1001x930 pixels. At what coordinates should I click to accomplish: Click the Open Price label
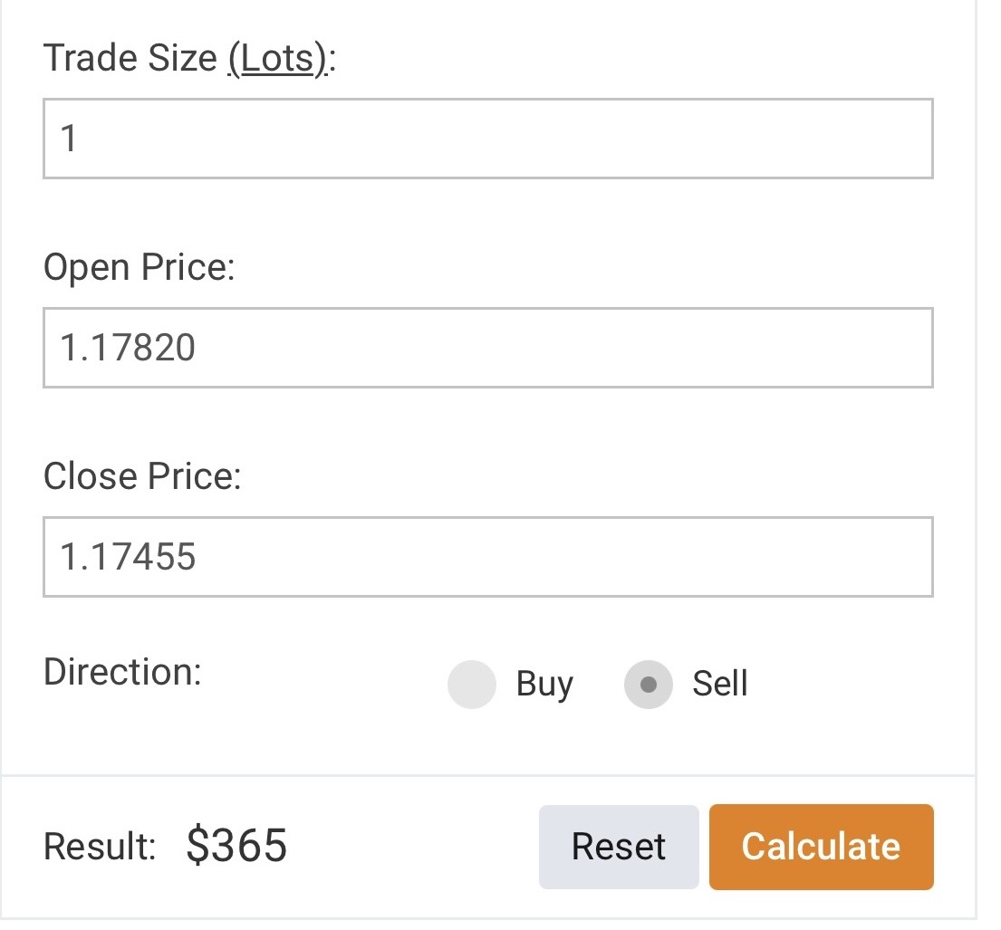tap(139, 268)
